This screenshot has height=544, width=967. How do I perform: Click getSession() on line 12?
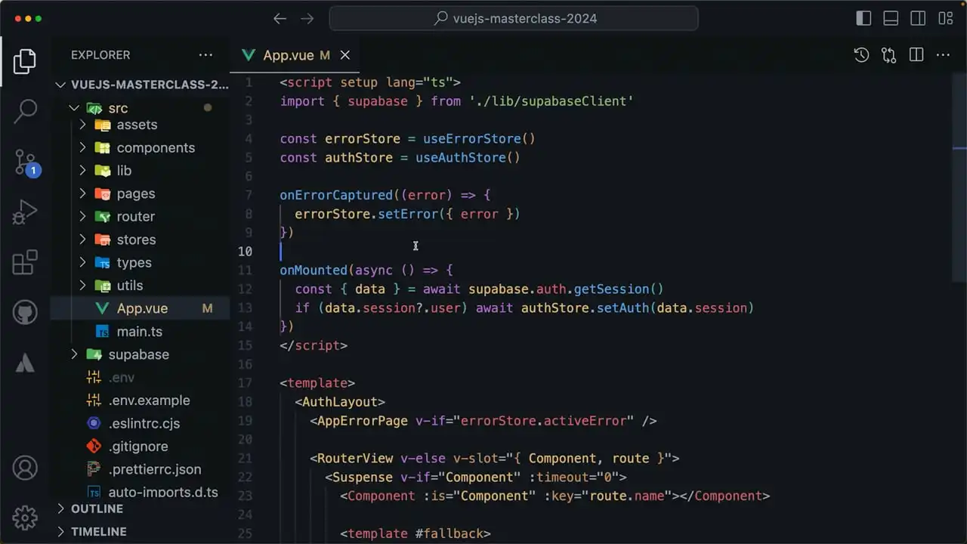point(619,289)
